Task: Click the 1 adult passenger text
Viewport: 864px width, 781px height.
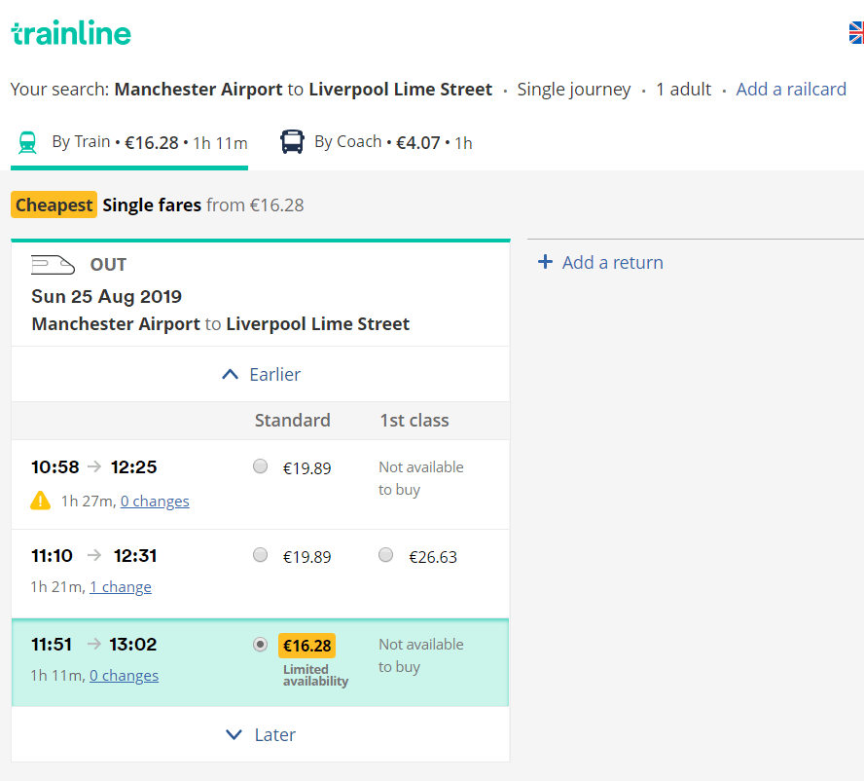Action: [x=683, y=89]
